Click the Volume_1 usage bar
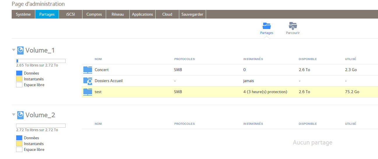Viewport: 378px width, 159px height. pos(41,61)
